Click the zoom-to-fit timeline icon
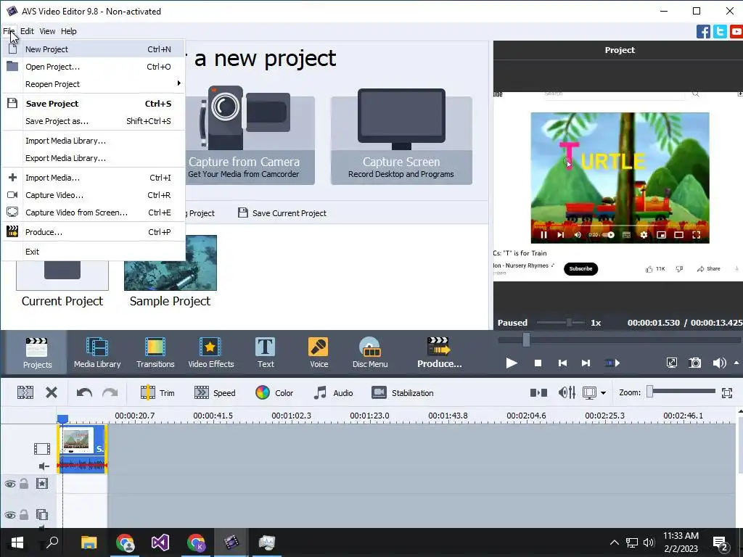 (x=727, y=392)
